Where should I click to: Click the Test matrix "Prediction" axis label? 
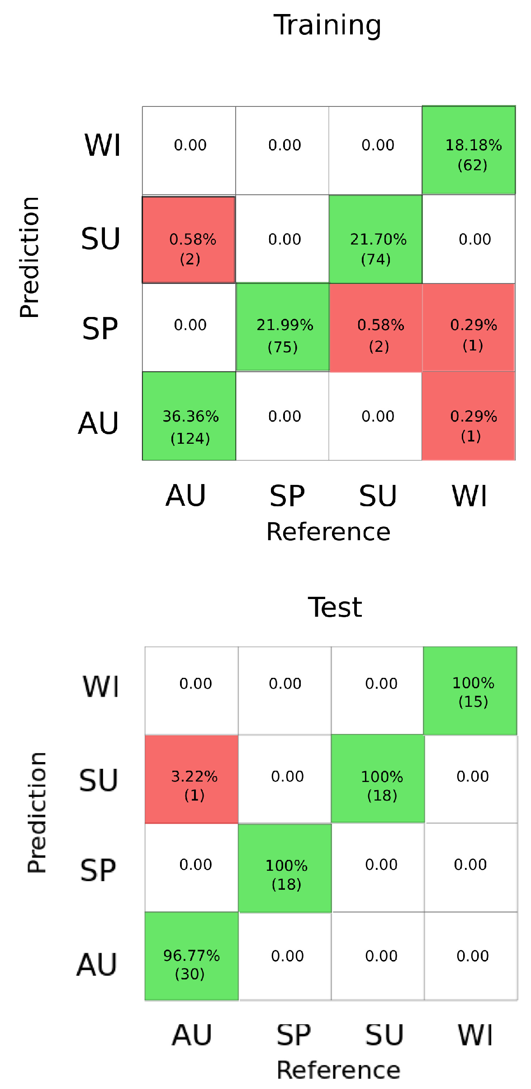[37, 812]
